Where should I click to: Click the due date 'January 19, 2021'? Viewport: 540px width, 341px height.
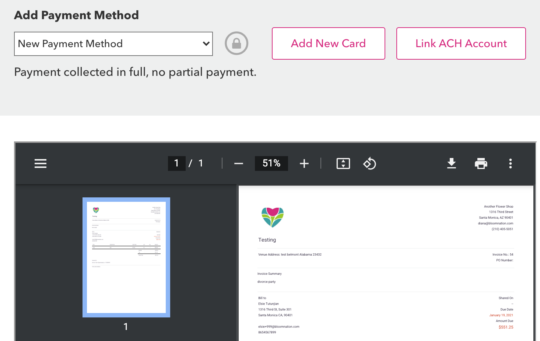click(x=501, y=315)
